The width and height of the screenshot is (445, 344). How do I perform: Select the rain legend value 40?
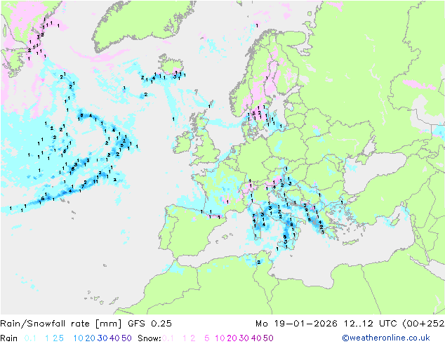(x=114, y=338)
